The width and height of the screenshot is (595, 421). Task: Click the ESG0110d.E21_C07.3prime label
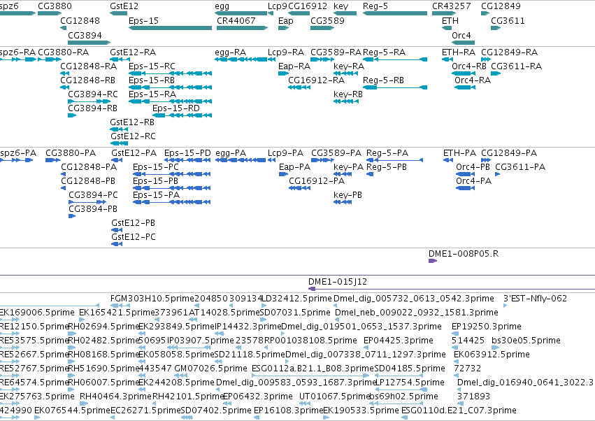pos(459,411)
